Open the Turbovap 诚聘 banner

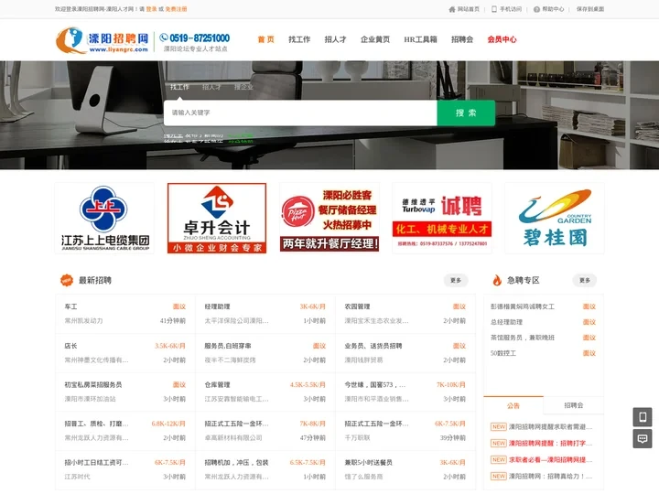point(442,218)
